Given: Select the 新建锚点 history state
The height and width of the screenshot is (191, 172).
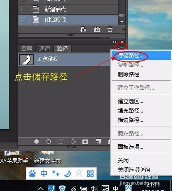Looking at the screenshot, I should [x=68, y=9].
